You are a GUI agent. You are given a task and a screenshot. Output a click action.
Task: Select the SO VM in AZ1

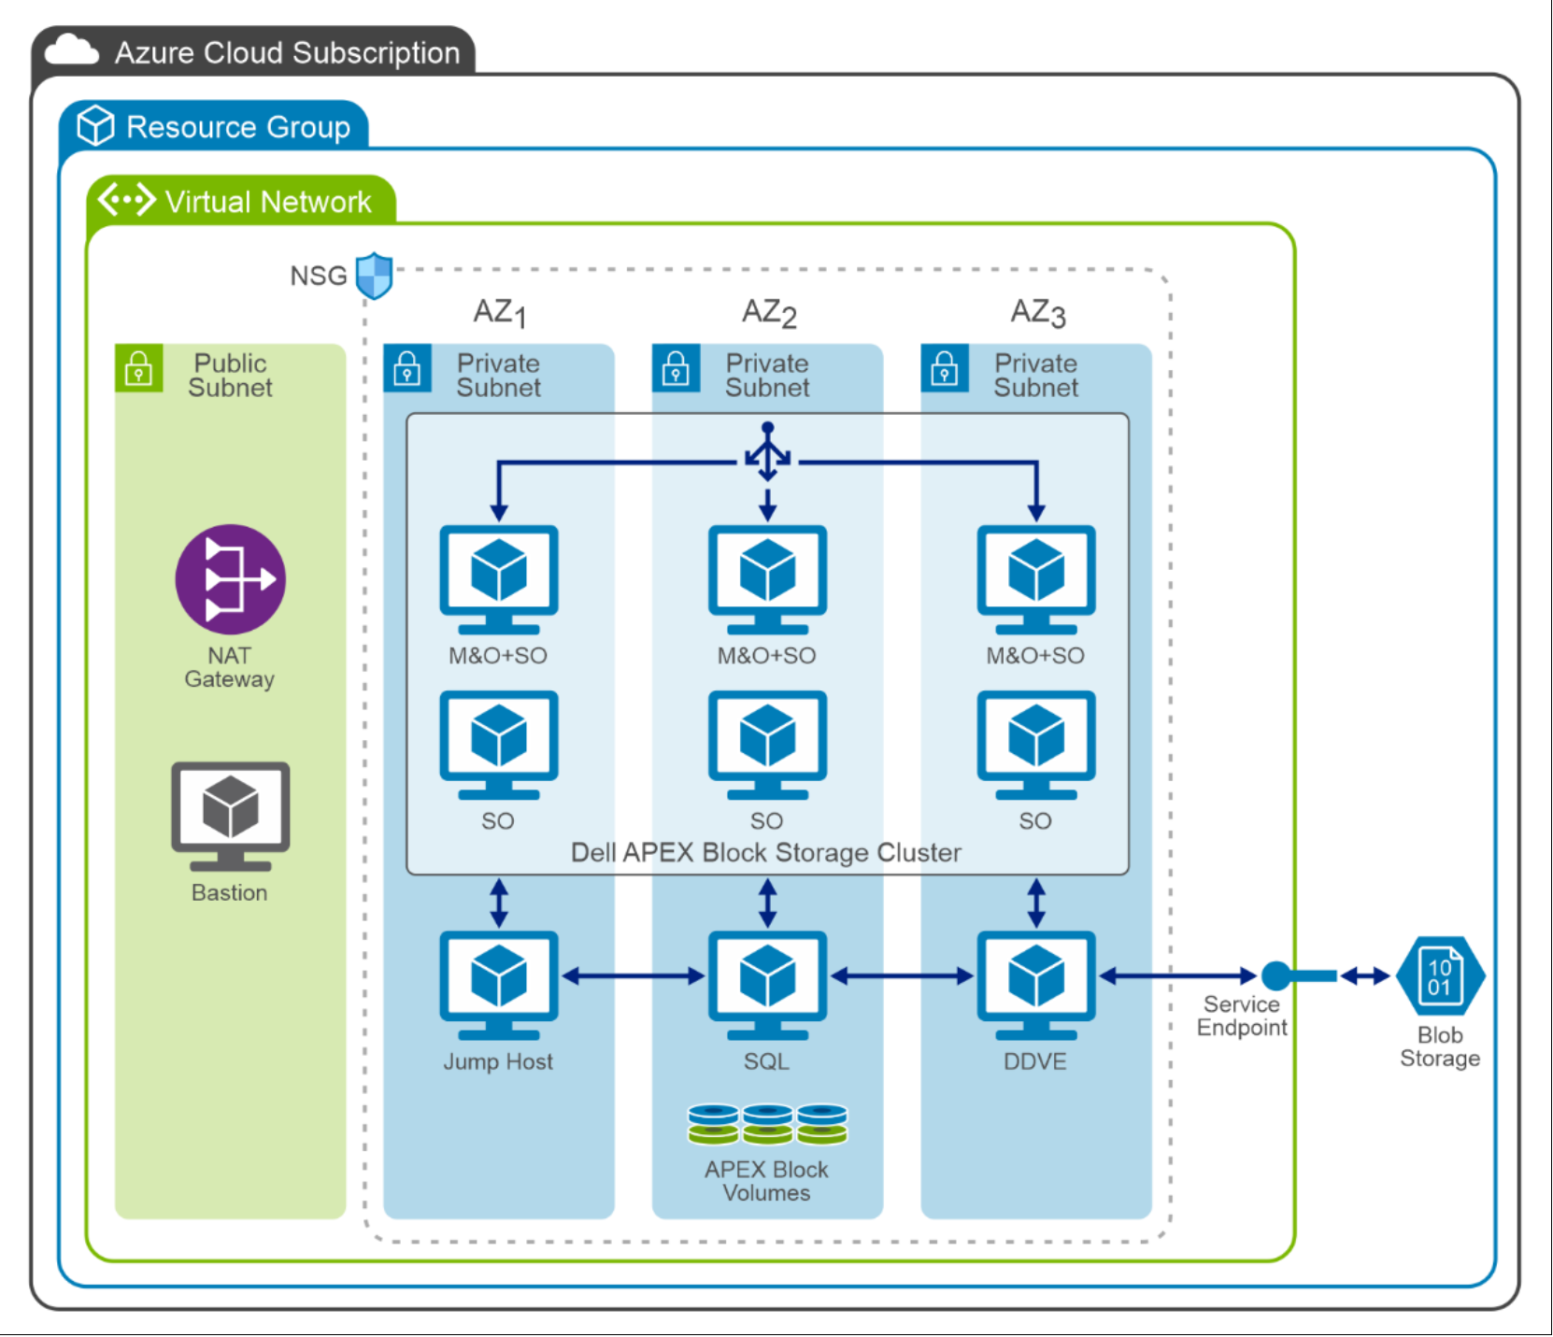(499, 745)
